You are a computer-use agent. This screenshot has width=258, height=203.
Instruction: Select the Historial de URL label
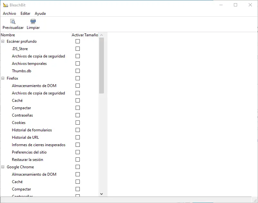25,137
